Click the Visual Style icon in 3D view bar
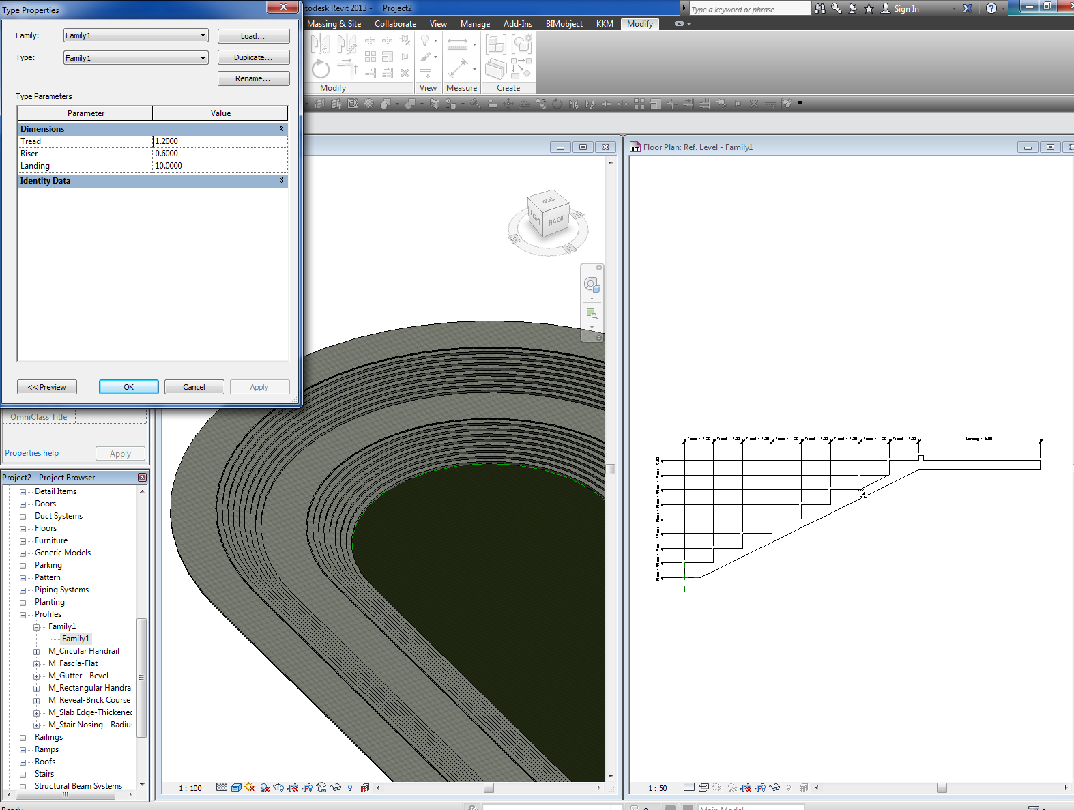 [x=236, y=787]
